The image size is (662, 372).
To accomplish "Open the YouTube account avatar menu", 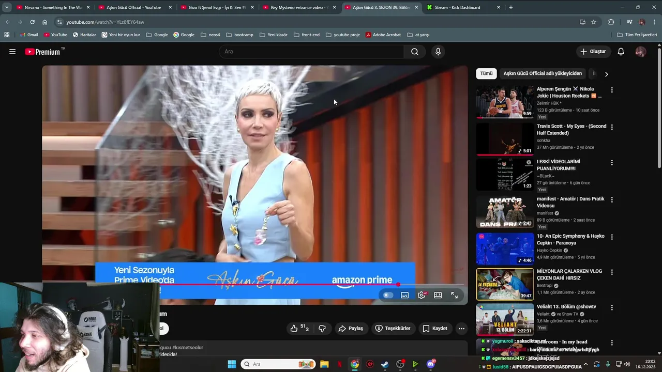I will (x=640, y=52).
